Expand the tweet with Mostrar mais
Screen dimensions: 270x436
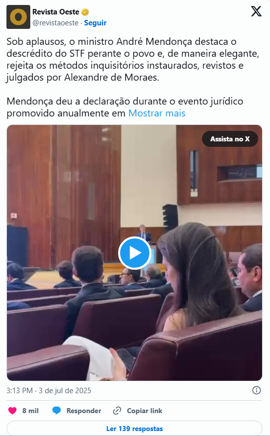tap(157, 113)
